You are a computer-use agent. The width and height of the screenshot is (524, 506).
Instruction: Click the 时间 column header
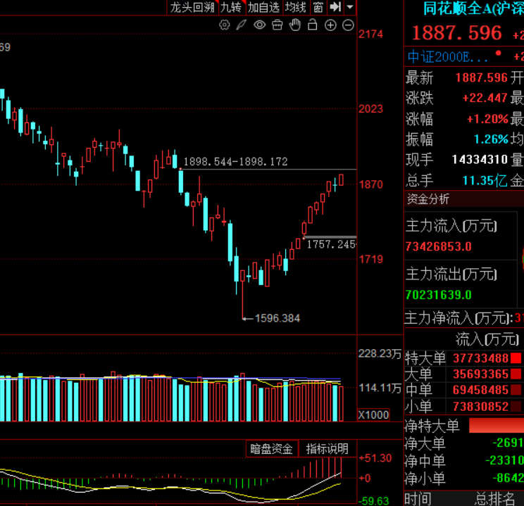pos(418,499)
